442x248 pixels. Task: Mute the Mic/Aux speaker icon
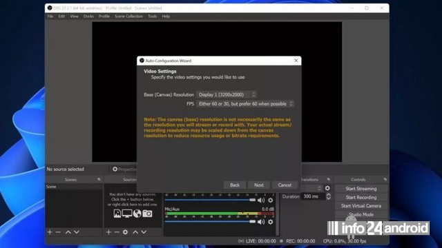coord(261,222)
